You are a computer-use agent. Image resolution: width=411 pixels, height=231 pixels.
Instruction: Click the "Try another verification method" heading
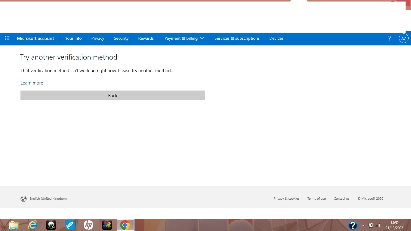pos(69,57)
